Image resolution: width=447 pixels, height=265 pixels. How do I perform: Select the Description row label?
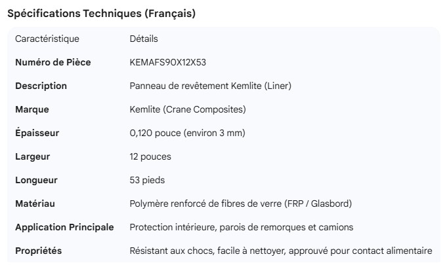(x=41, y=86)
